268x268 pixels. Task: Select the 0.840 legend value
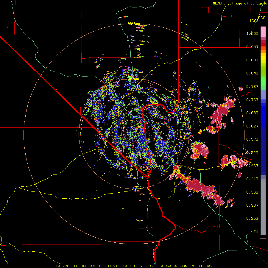coord(252,73)
